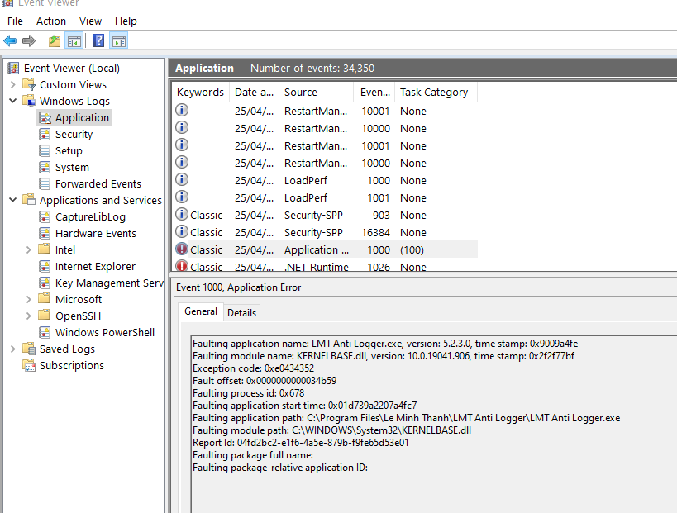Image resolution: width=677 pixels, height=513 pixels.
Task: Sort by the Date and Time column header
Action: click(x=255, y=93)
